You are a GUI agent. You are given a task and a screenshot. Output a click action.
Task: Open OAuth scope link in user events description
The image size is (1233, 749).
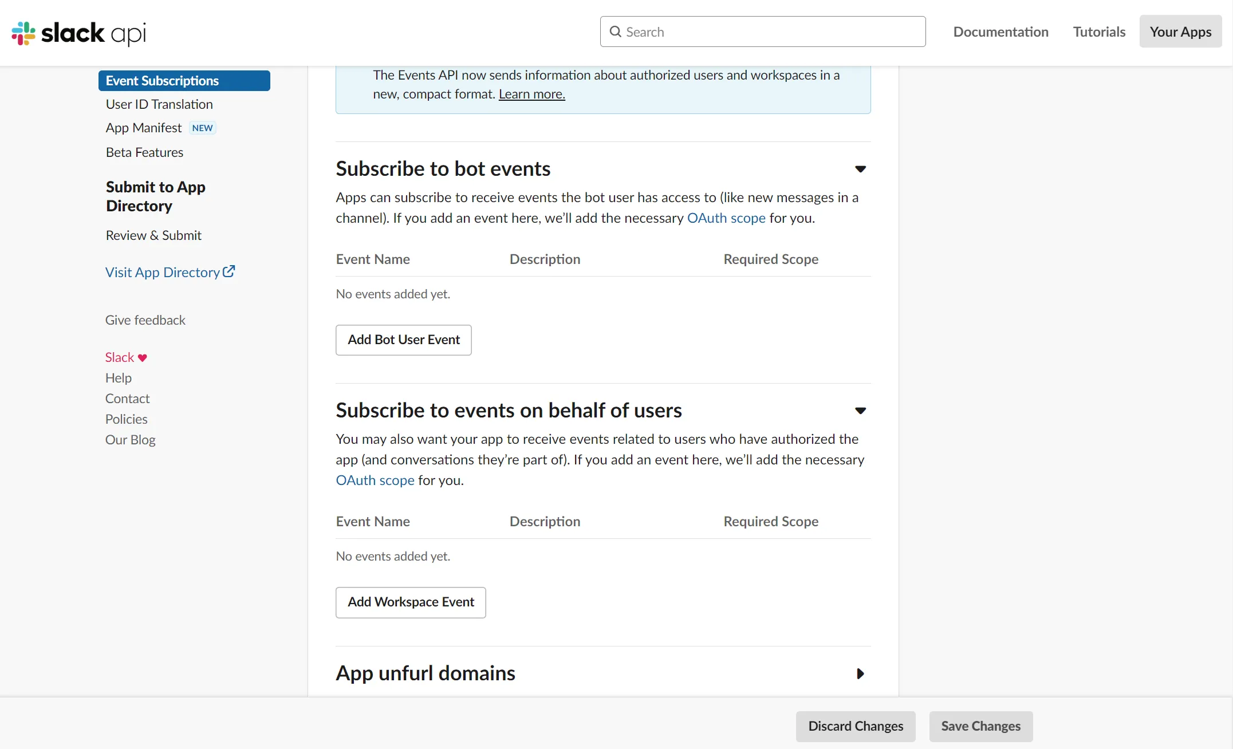pos(375,480)
